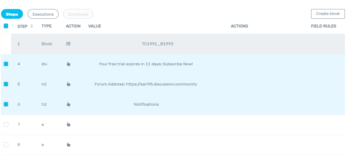Select the TC1991_B1992 block value
Image resolution: width=347 pixels, height=155 pixels.
[158, 44]
